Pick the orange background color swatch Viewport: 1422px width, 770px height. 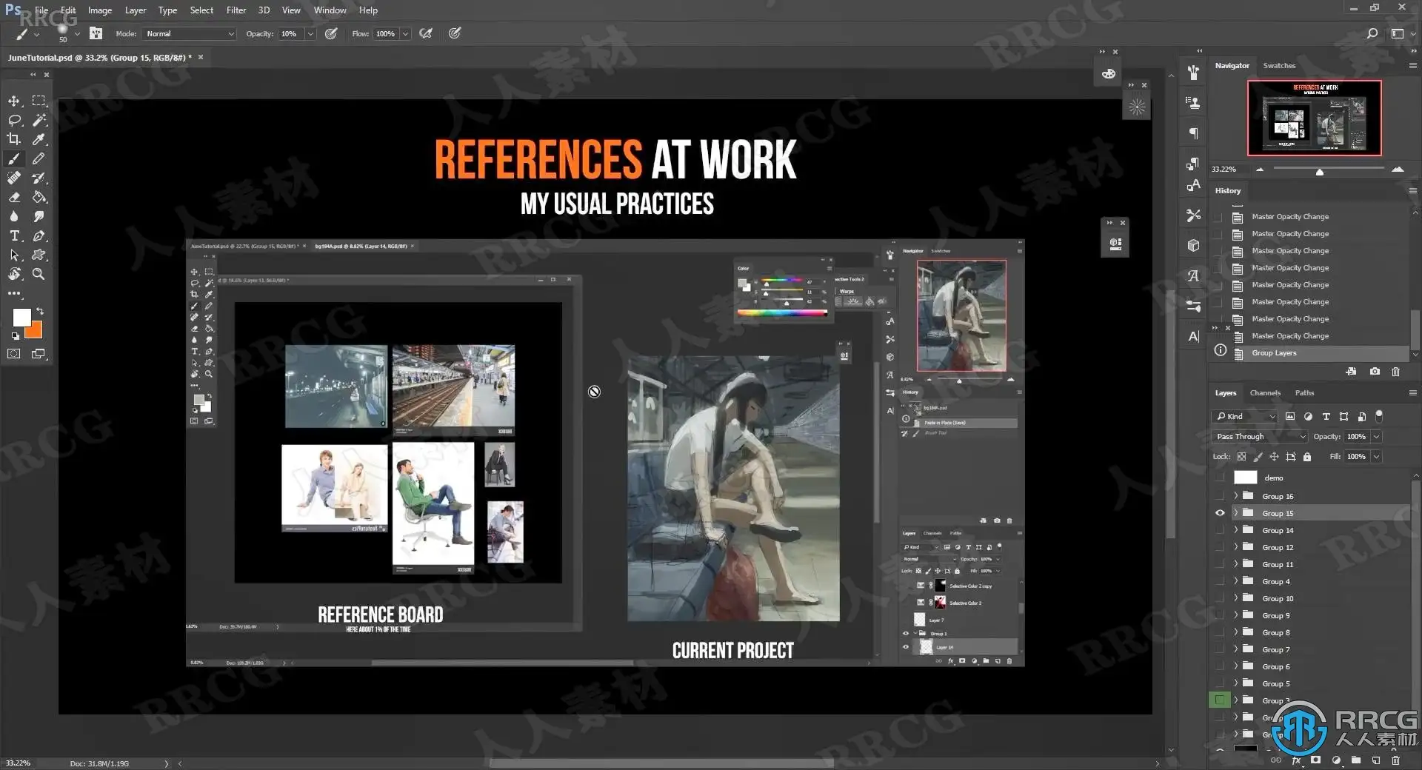[x=36, y=332]
